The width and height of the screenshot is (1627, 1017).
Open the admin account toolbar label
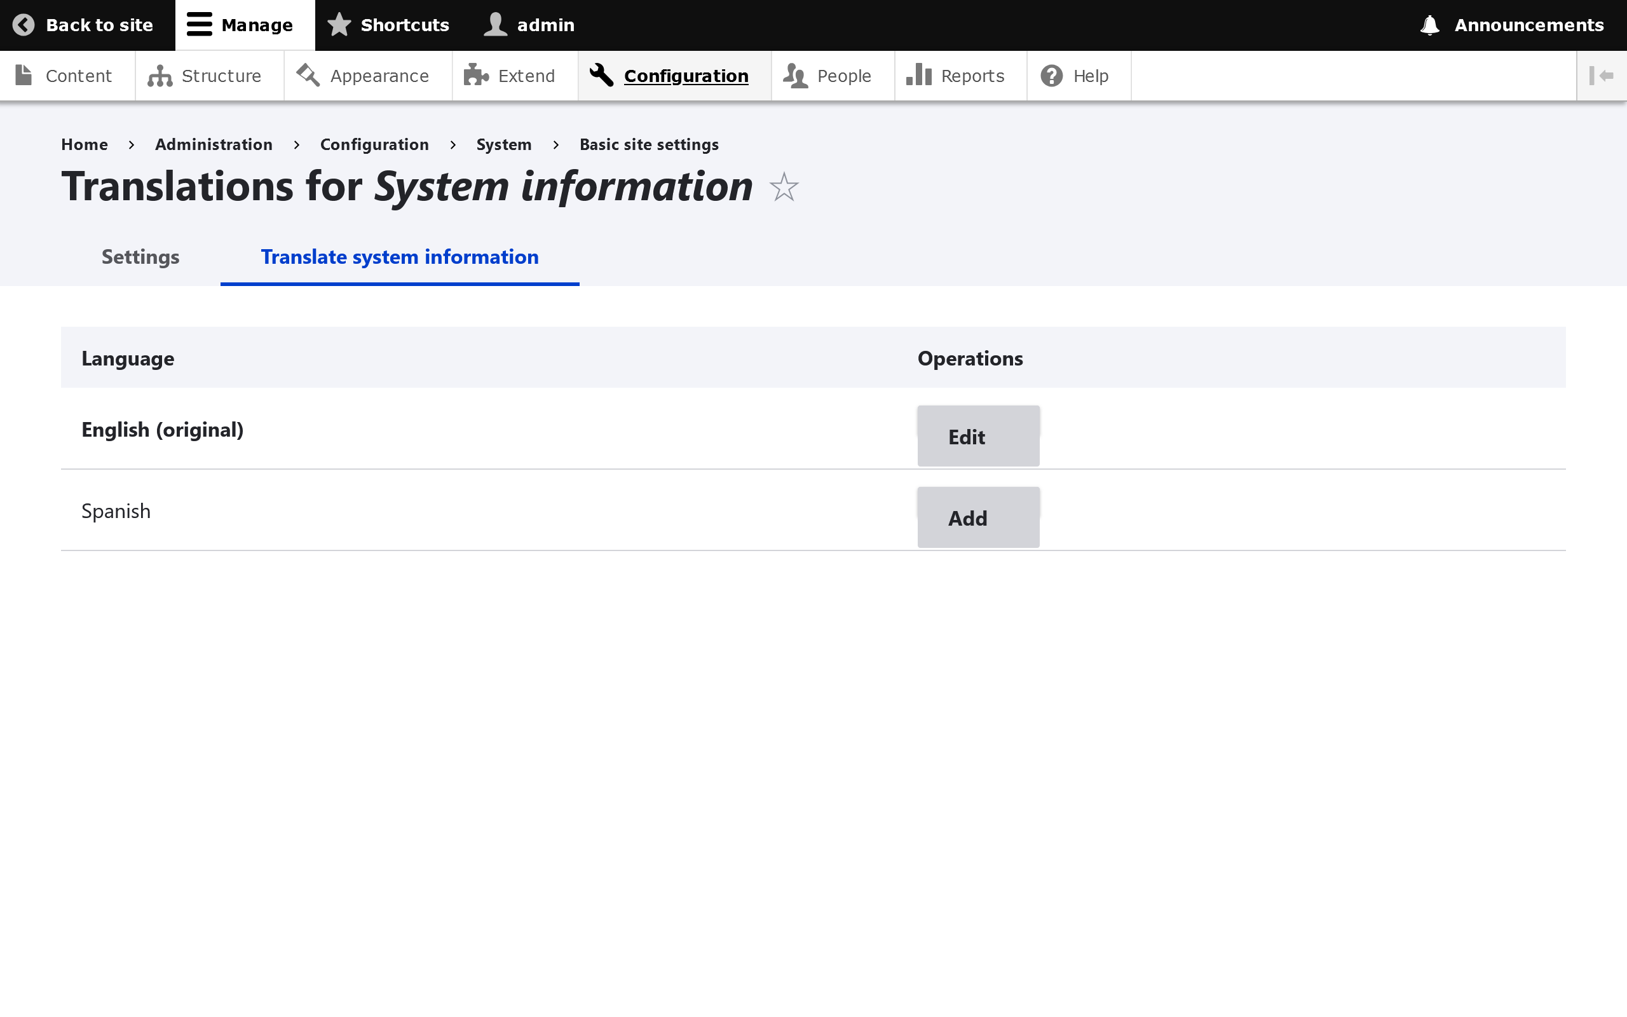[x=546, y=25]
